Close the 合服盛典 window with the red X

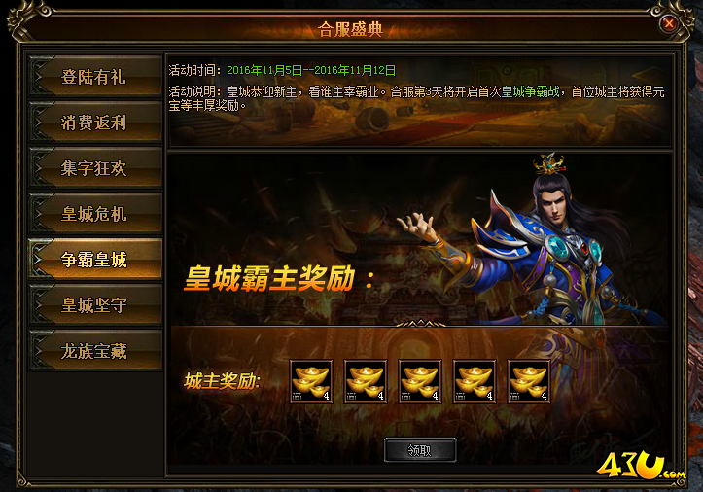coord(669,23)
